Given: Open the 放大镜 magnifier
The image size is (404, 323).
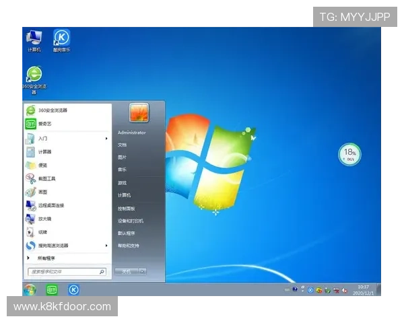Looking at the screenshot, I should pyautogui.click(x=44, y=219).
